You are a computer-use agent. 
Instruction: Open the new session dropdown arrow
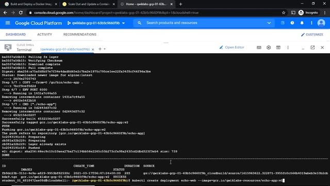click(x=105, y=49)
